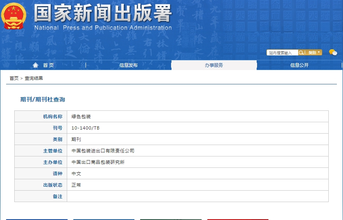343x220 pixels.
Task: Click the 刊号 value 10-1400/TB
Action: [x=85, y=128]
